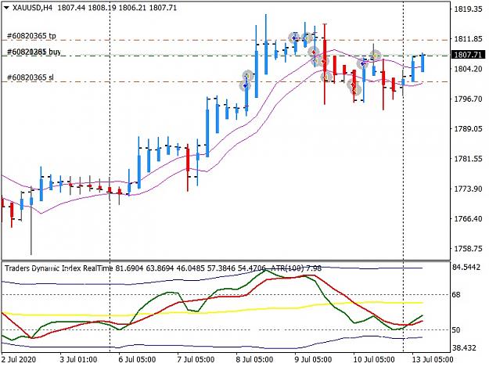The image size is (489, 367).
Task: Click the 10 Jul 05:00 time axis label
Action: click(x=374, y=359)
